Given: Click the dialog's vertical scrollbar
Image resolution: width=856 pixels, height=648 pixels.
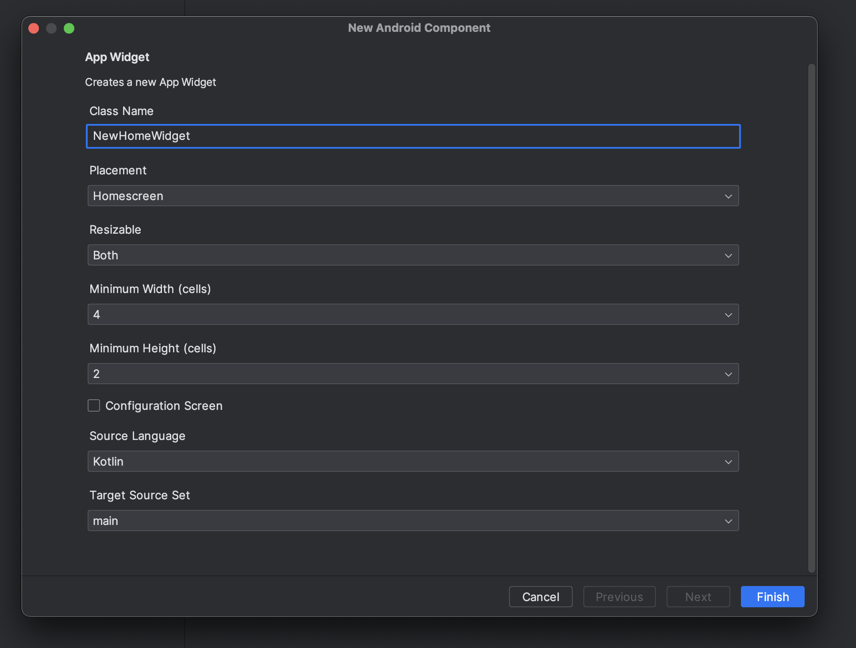Looking at the screenshot, I should 811,318.
